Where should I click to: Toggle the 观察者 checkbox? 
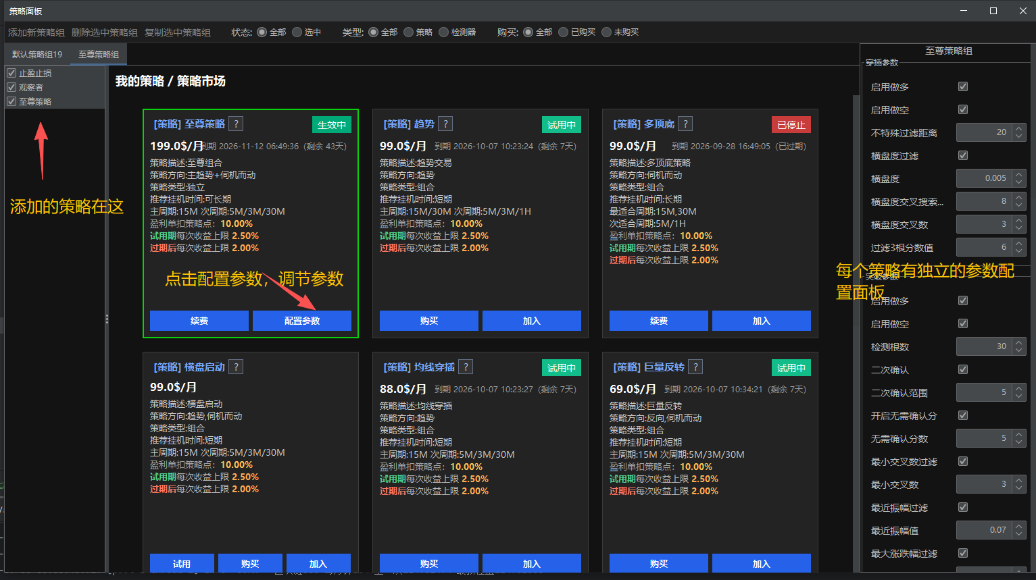click(x=11, y=87)
